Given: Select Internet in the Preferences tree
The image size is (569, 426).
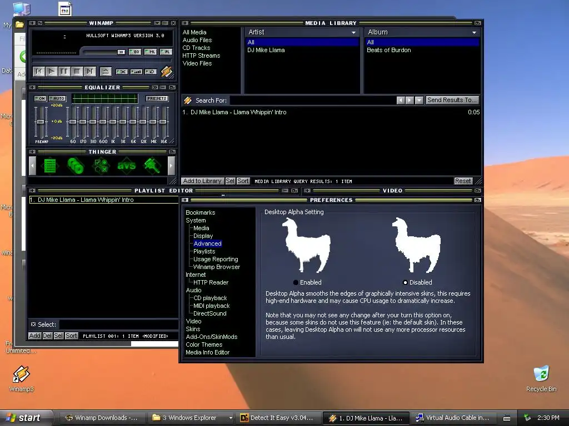Looking at the screenshot, I should click(196, 275).
